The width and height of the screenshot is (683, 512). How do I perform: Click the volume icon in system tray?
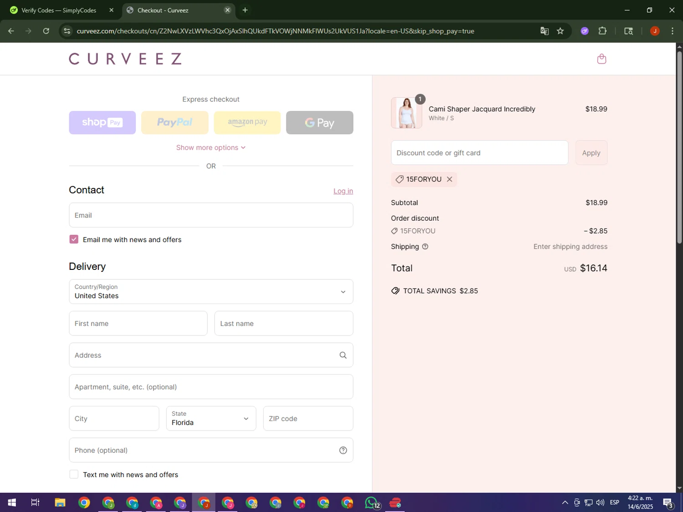(x=600, y=502)
